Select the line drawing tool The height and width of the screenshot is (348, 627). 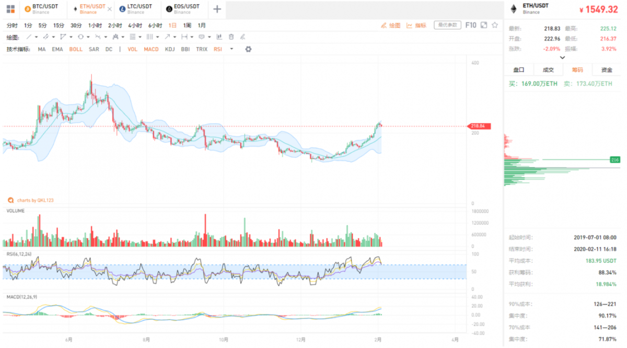pyautogui.click(x=29, y=37)
